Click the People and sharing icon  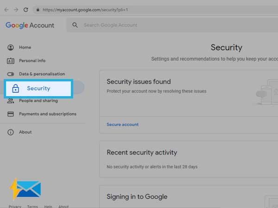pos(11,101)
